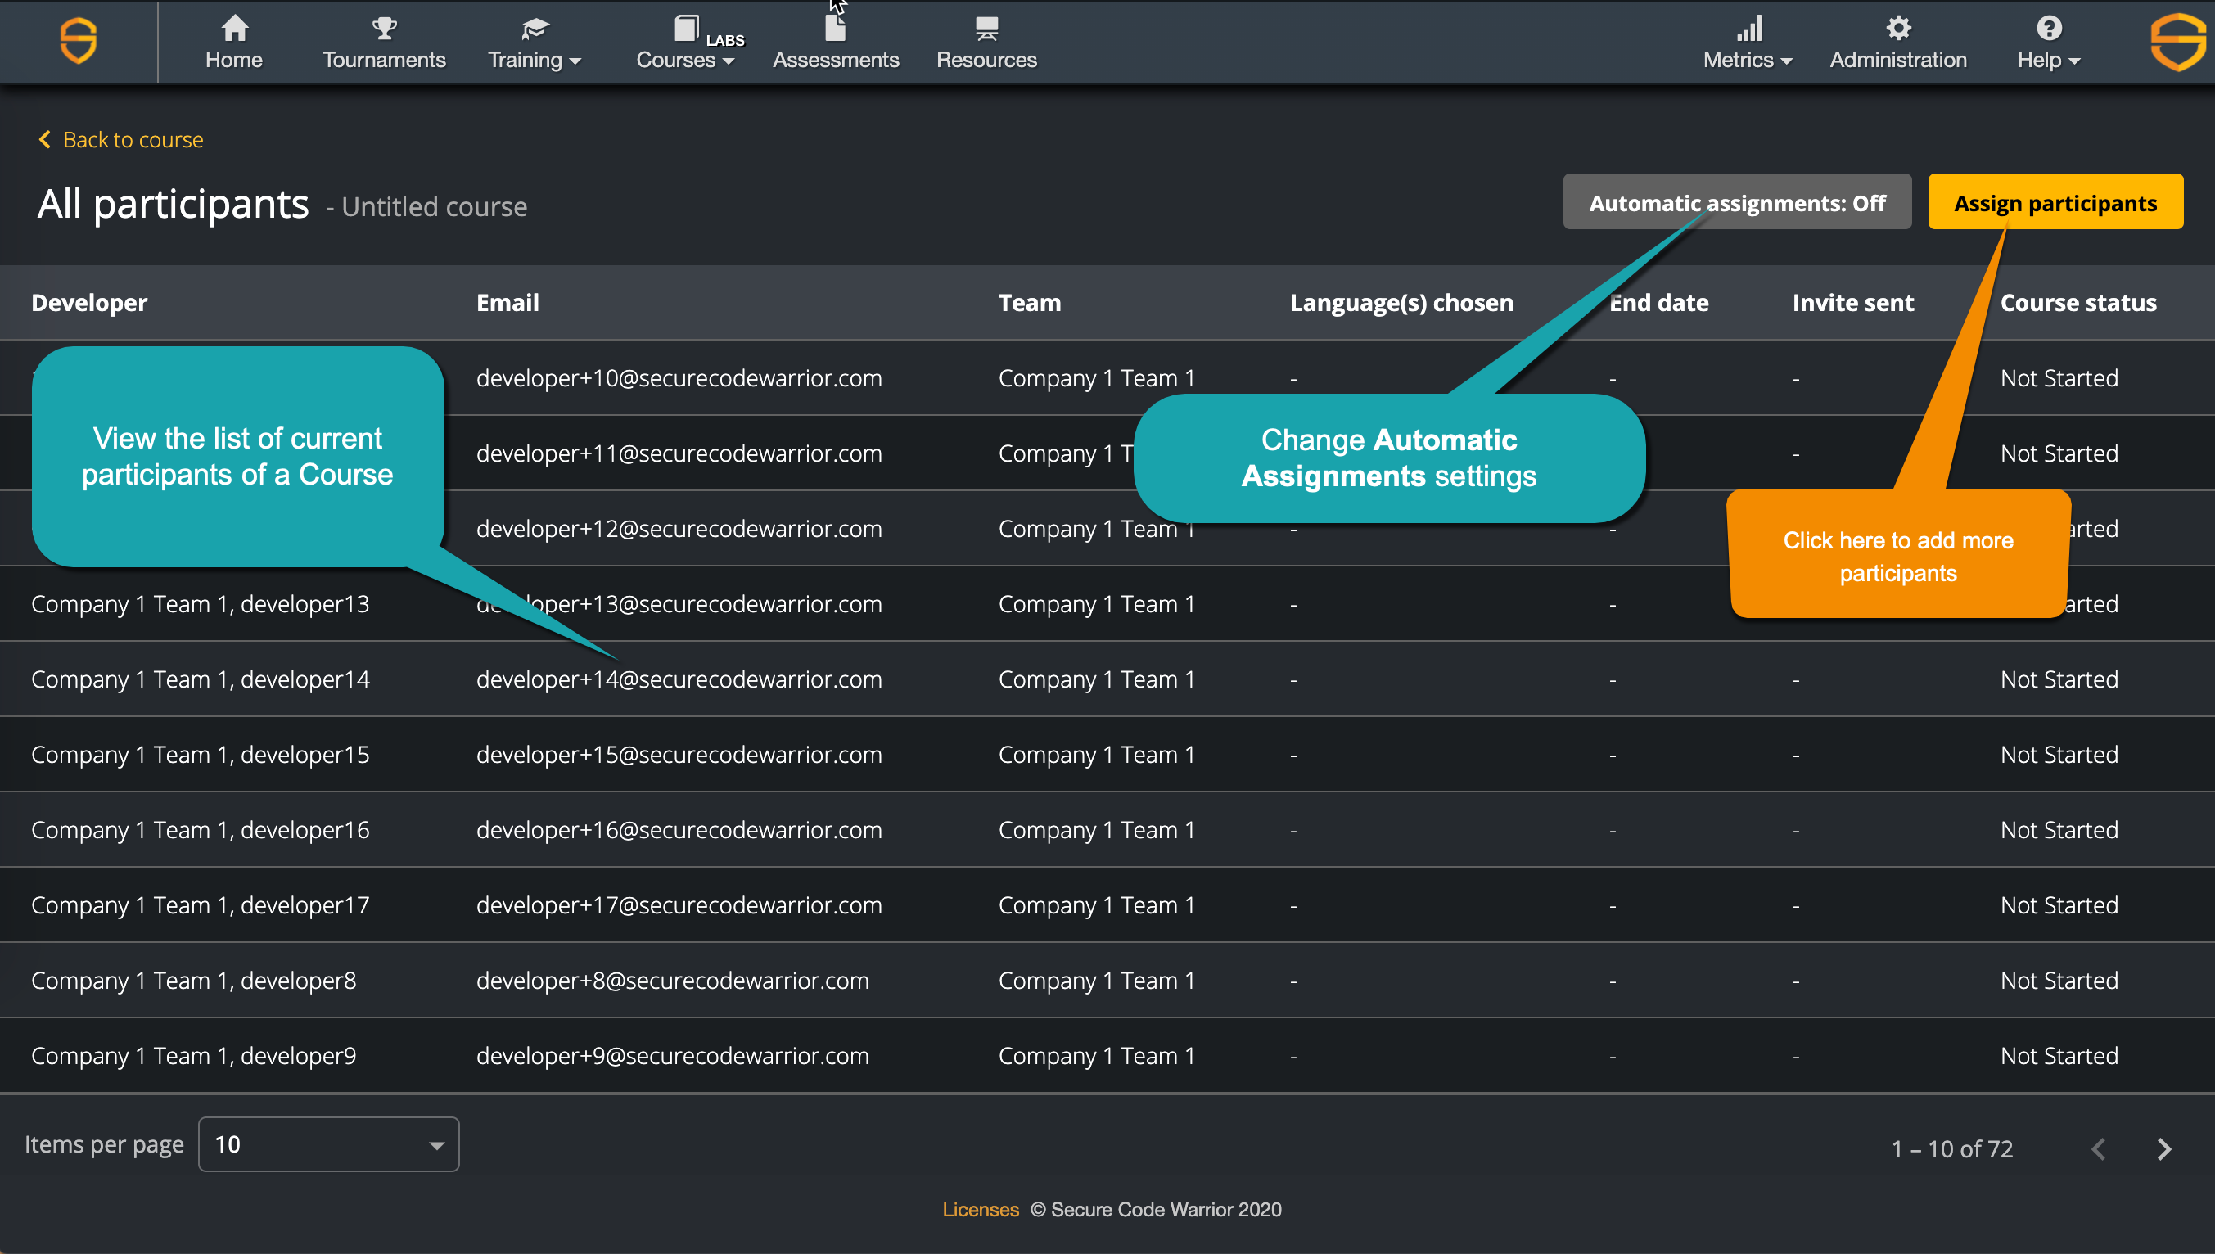Viewport: 2215px width, 1254px height.
Task: Click the Assign participants button
Action: pyautogui.click(x=2055, y=202)
